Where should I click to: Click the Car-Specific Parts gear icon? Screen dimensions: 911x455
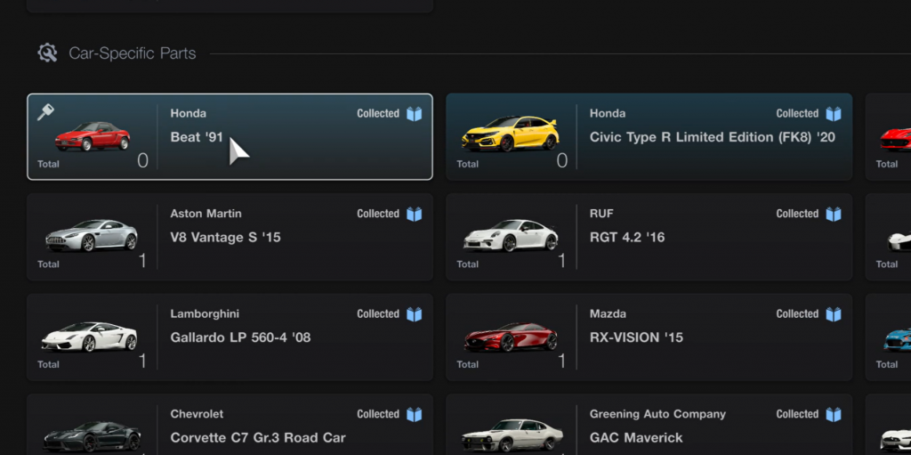pyautogui.click(x=47, y=53)
